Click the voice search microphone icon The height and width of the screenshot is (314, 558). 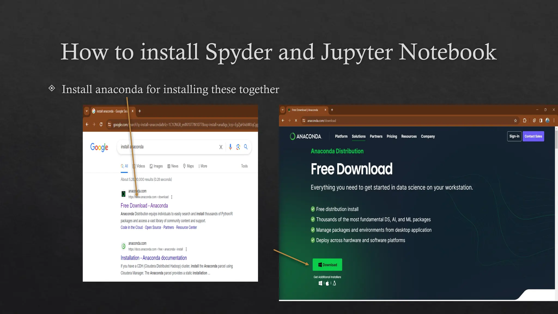[x=231, y=147]
